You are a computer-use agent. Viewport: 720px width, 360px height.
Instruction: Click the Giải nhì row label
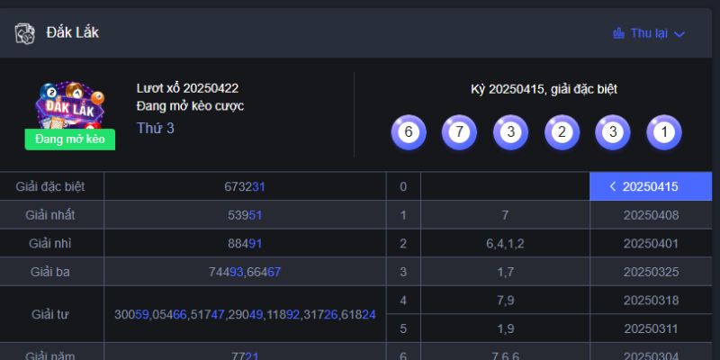coord(50,243)
